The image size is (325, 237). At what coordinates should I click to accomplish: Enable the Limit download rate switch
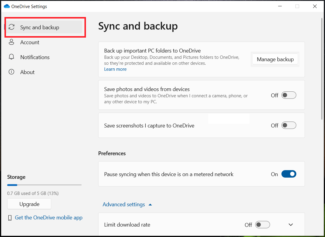coord(262,224)
